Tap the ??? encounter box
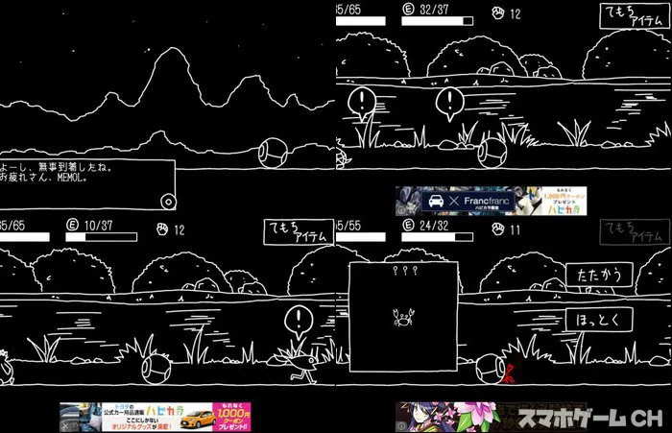The height and width of the screenshot is (433, 672). (404, 317)
